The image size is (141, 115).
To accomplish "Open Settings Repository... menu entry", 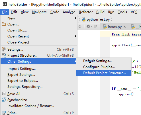I will (x=39, y=87).
